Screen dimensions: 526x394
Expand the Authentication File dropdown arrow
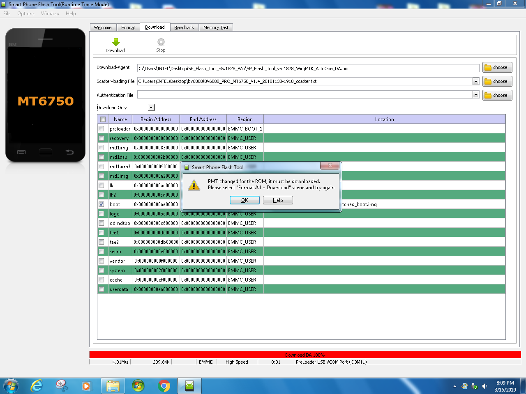[x=476, y=95]
